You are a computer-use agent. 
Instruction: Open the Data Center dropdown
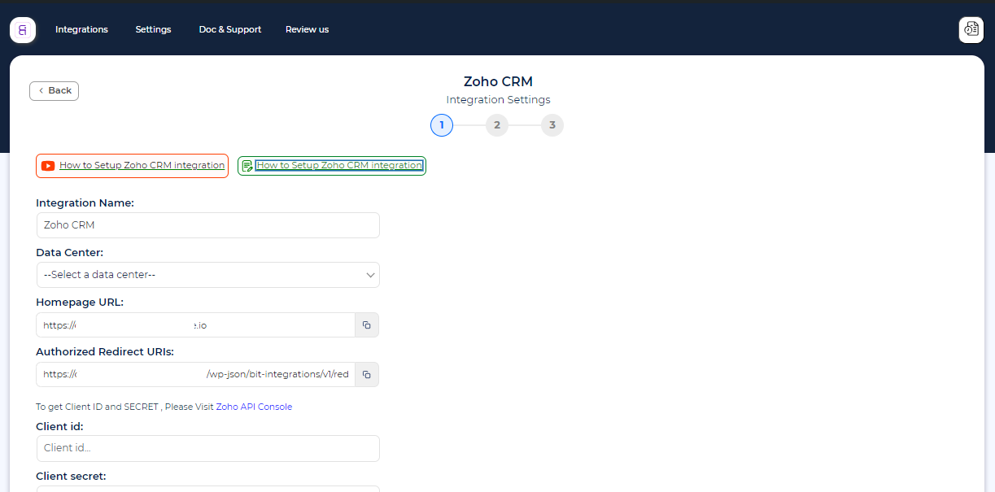click(x=207, y=274)
